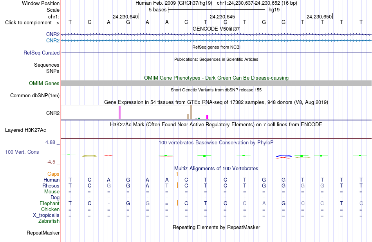The image size is (372, 242).
Task: Click the violet bar in the CNR2 GTEx chart
Action: [x=119, y=113]
